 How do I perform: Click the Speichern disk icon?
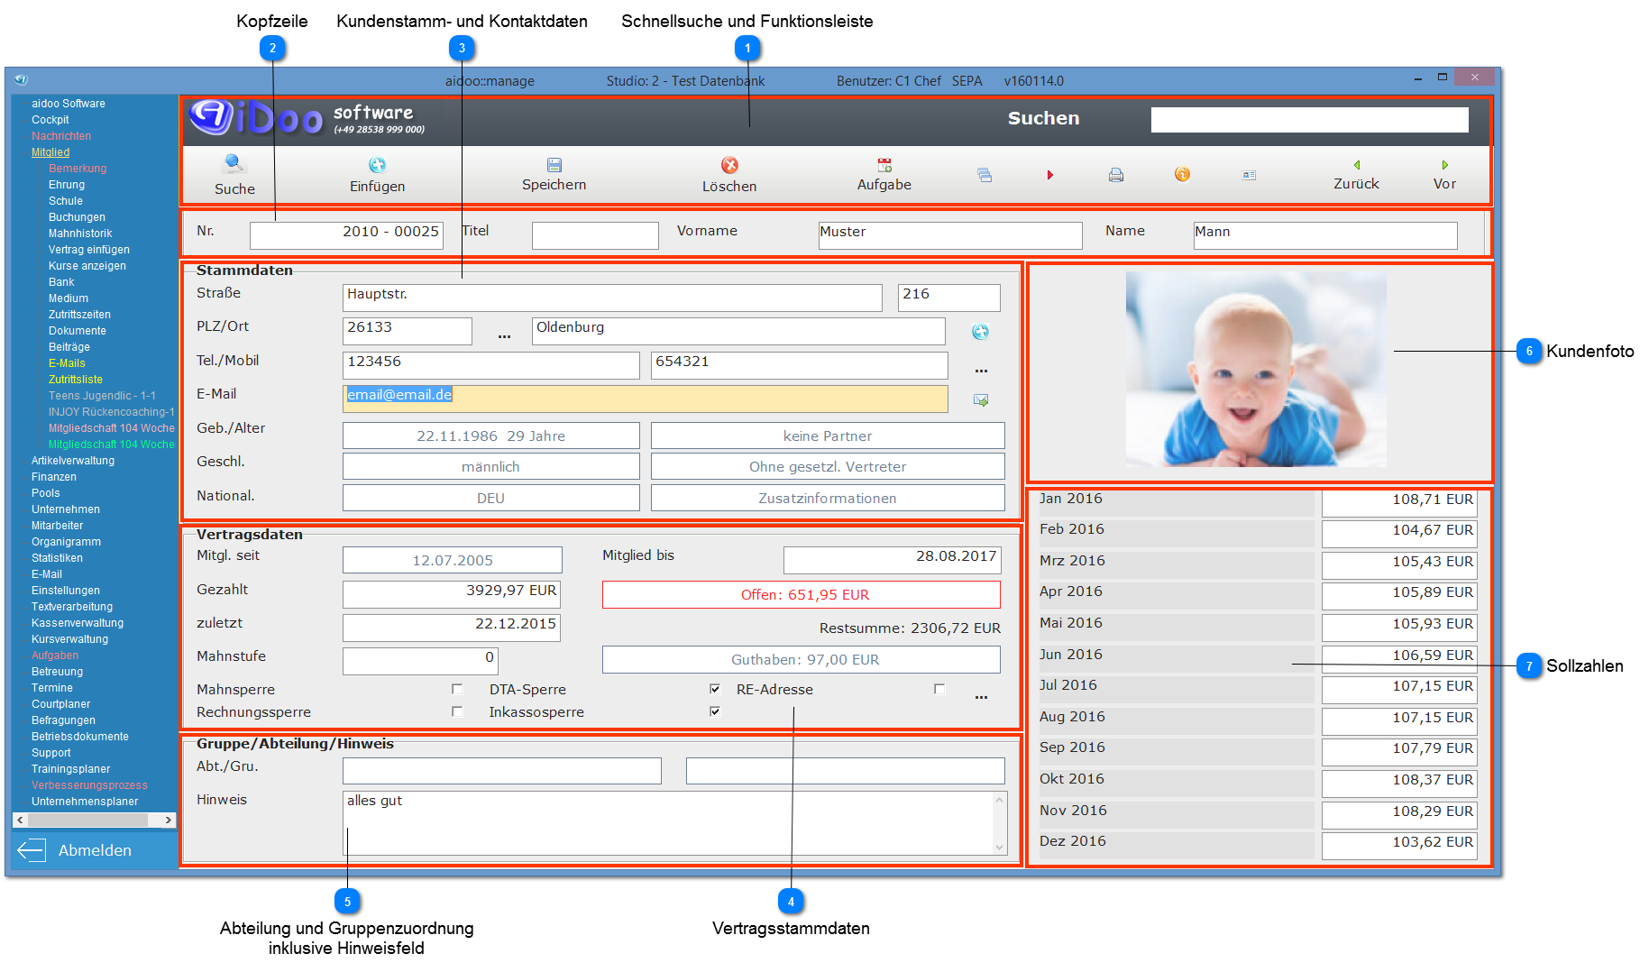[x=554, y=165]
